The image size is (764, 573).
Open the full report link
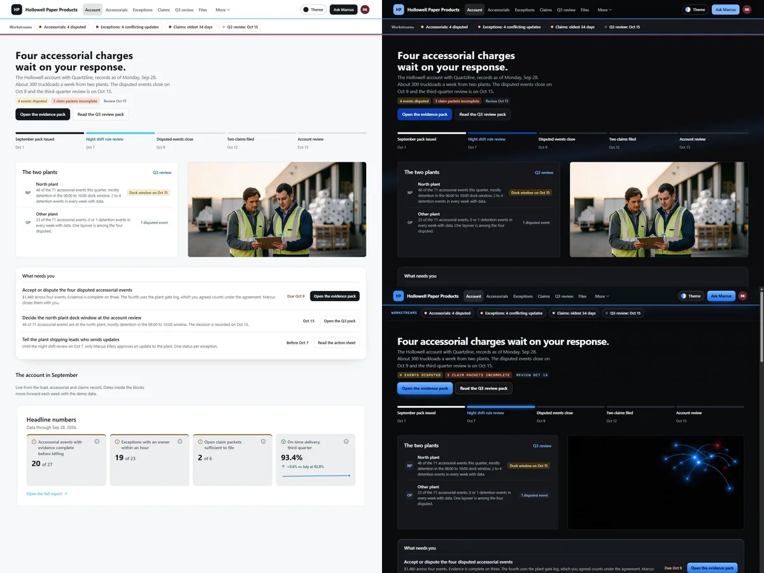click(46, 493)
